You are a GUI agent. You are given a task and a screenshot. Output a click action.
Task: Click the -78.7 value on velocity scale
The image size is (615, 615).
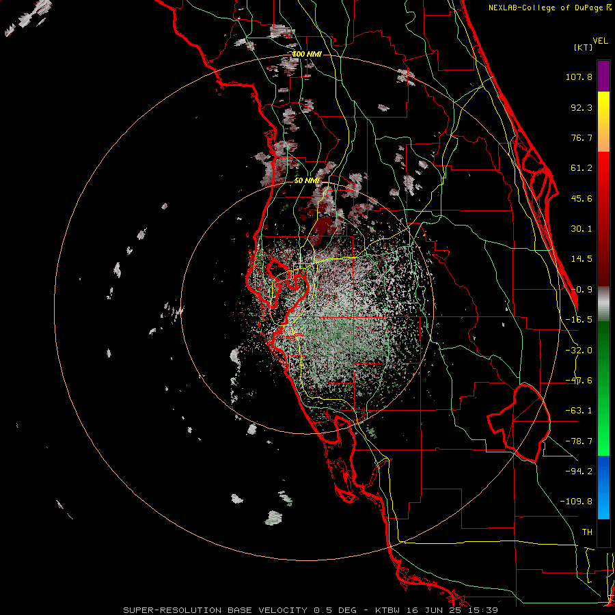[x=579, y=441]
